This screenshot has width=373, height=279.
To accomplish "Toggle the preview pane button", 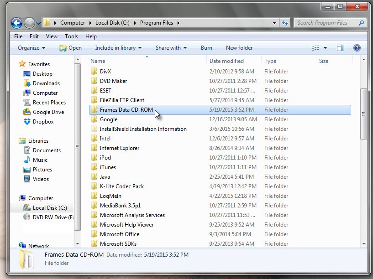I will (341, 48).
